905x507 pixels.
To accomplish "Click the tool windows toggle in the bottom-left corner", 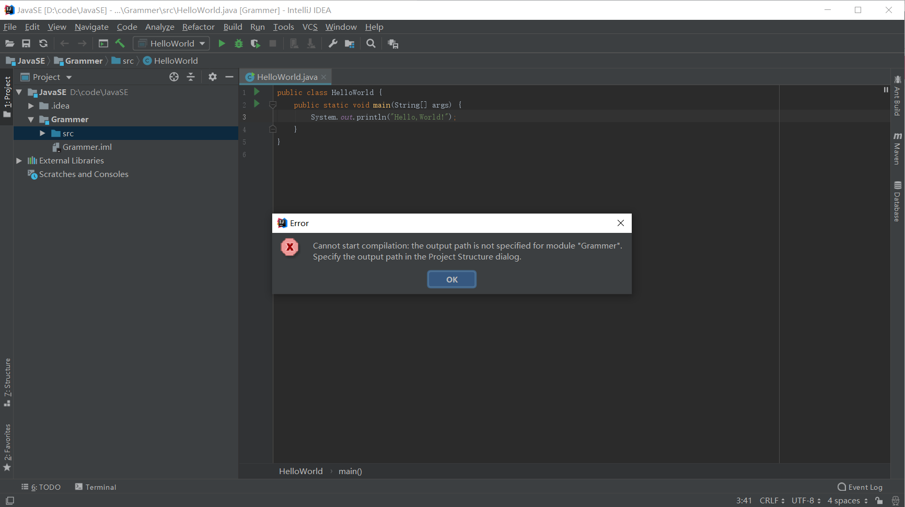I will [x=9, y=501].
